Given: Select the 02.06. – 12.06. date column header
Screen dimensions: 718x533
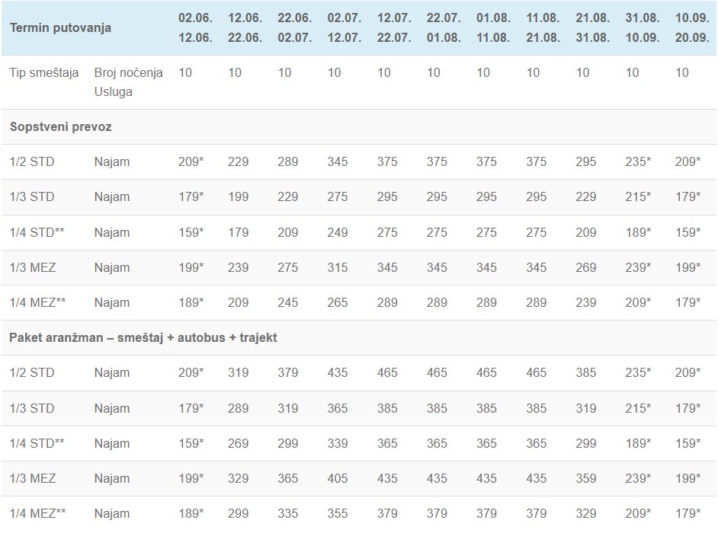Looking at the screenshot, I should [x=195, y=27].
